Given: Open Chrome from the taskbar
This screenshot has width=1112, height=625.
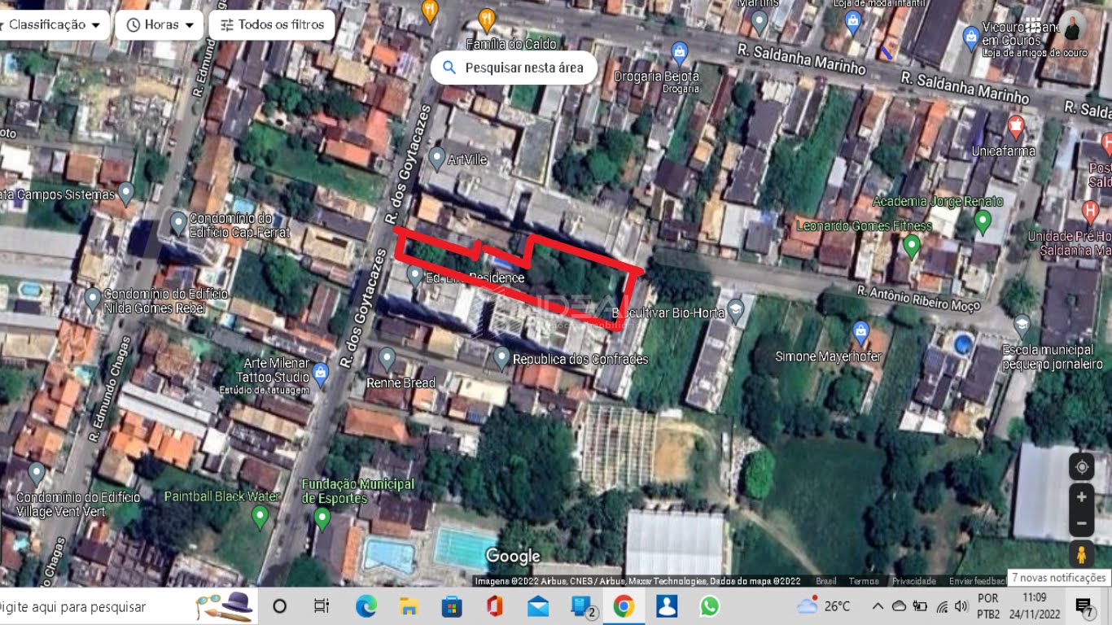Looking at the screenshot, I should pos(624,606).
